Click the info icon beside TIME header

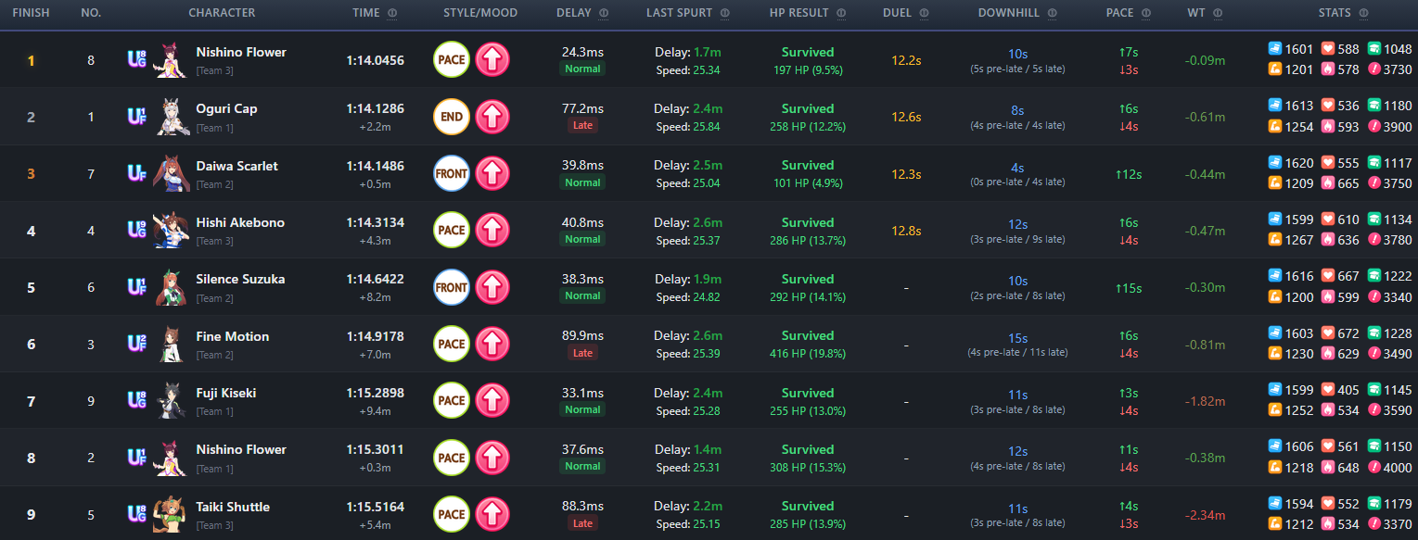tap(392, 14)
